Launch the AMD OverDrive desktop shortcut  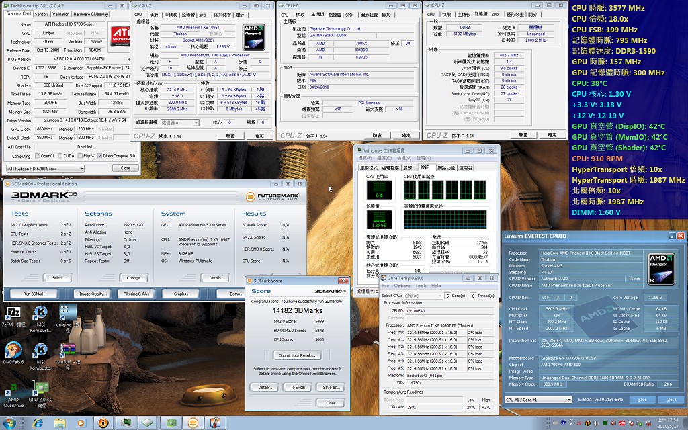pos(13,396)
